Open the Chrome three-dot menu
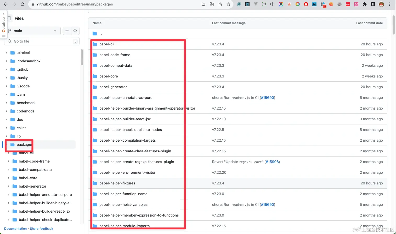 point(390,4)
